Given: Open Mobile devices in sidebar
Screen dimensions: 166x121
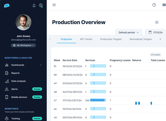Looking at the screenshot, I should click(x=19, y=97).
